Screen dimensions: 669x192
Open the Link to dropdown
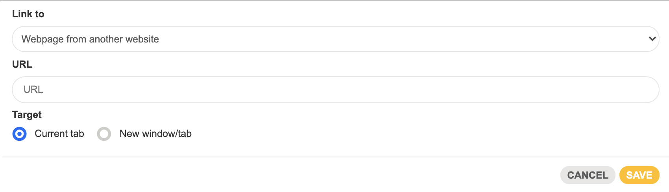click(x=335, y=39)
